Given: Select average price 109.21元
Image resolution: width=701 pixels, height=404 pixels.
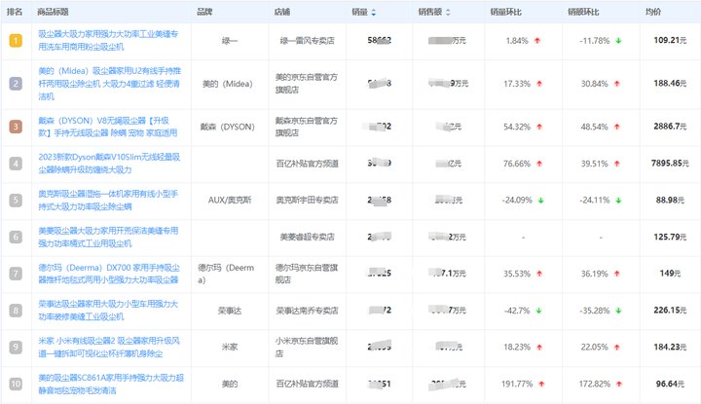Looking at the screenshot, I should pos(670,40).
